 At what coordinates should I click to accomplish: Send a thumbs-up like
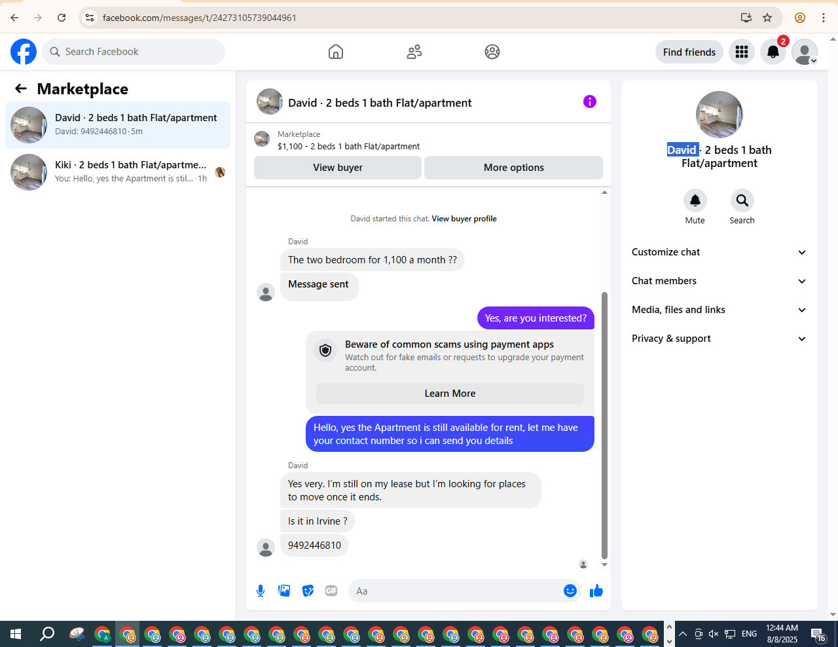pyautogui.click(x=596, y=591)
